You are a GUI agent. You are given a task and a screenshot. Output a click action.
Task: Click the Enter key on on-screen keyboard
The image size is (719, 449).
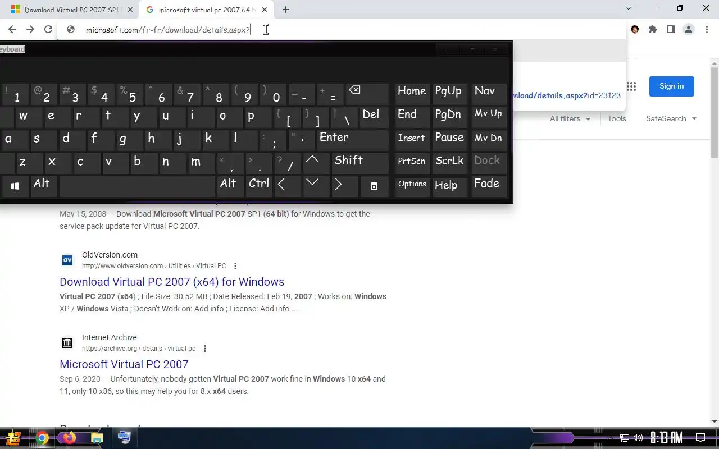pyautogui.click(x=353, y=140)
